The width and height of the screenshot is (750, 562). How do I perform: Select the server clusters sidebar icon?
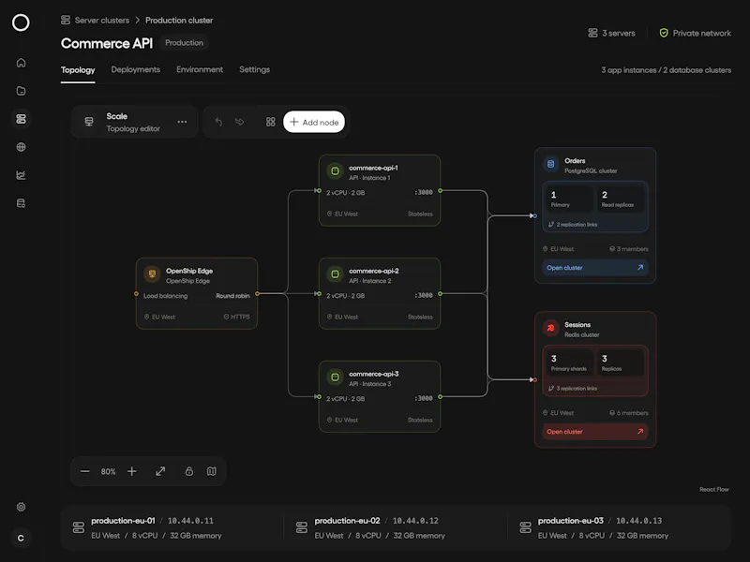21,119
